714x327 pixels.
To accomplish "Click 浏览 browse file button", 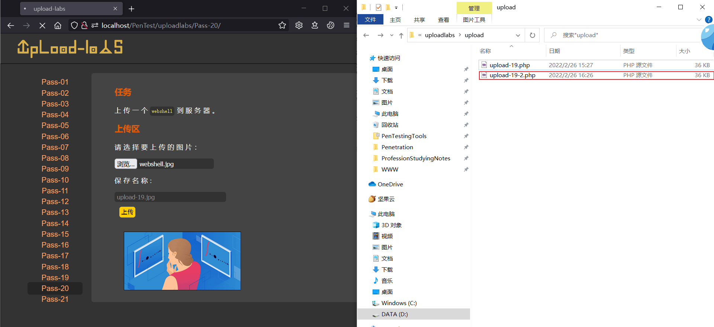I will pyautogui.click(x=126, y=164).
